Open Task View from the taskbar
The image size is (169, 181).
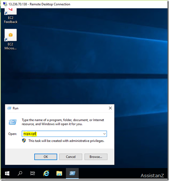33,173
